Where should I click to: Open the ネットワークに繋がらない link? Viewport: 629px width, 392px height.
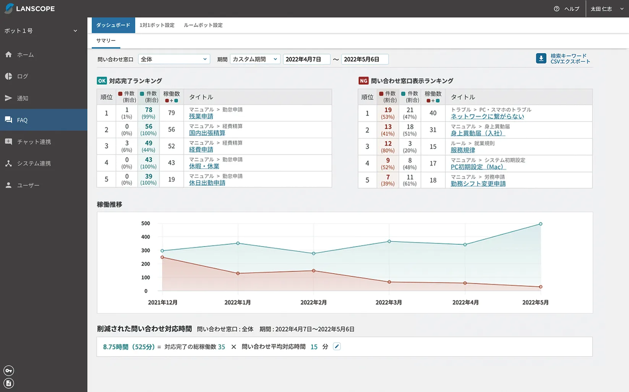click(x=487, y=116)
